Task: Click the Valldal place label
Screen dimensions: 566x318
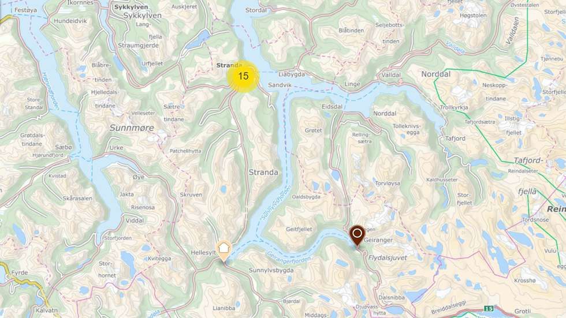Action: tap(391, 75)
